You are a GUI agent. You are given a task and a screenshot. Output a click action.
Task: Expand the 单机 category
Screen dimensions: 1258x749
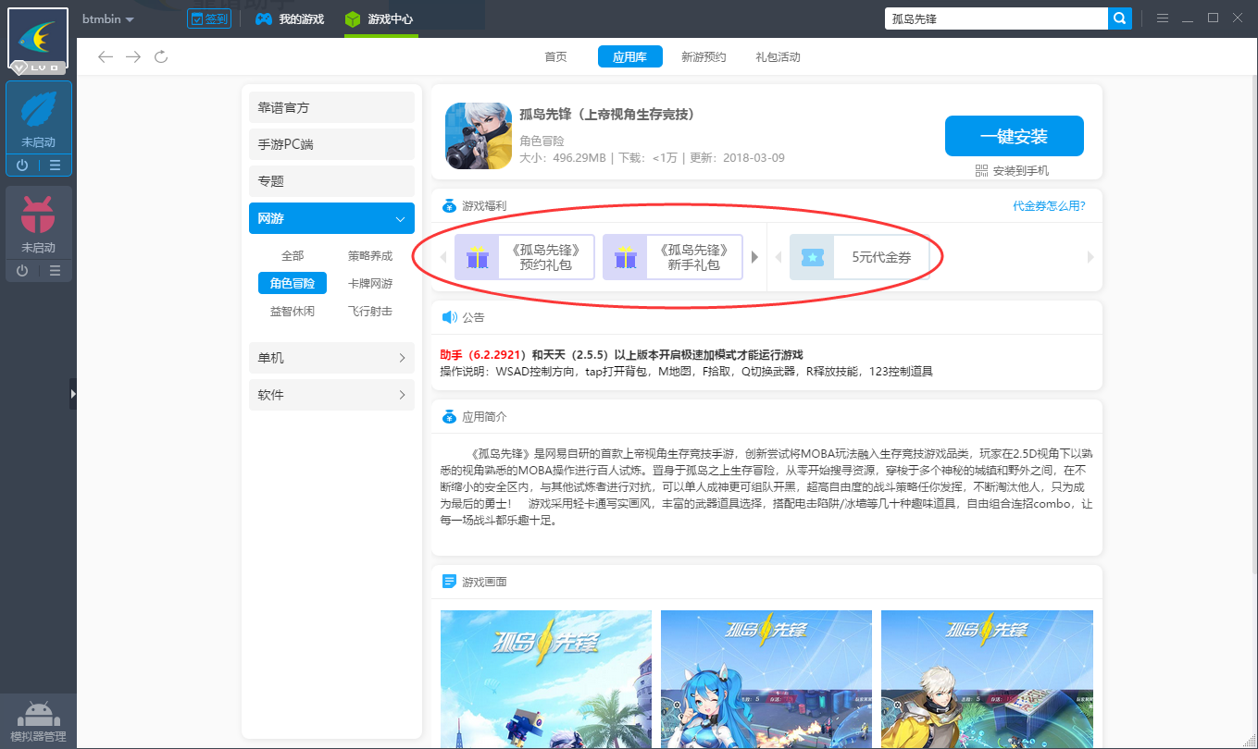coord(331,358)
